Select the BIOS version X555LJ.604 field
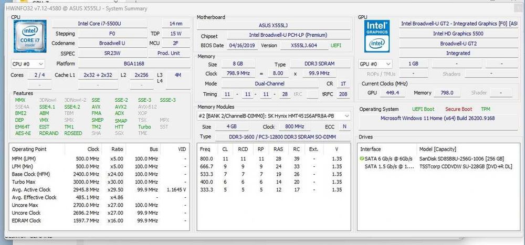Viewport: 525px width, 245px height. tap(304, 46)
